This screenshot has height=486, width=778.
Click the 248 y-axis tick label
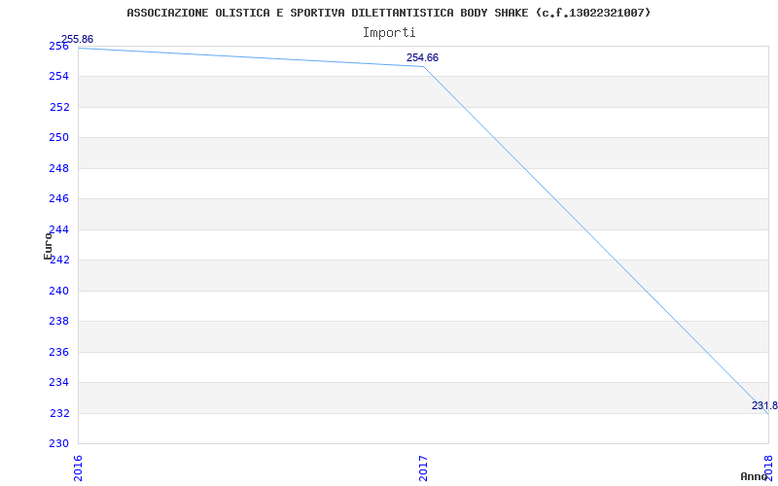click(x=58, y=168)
